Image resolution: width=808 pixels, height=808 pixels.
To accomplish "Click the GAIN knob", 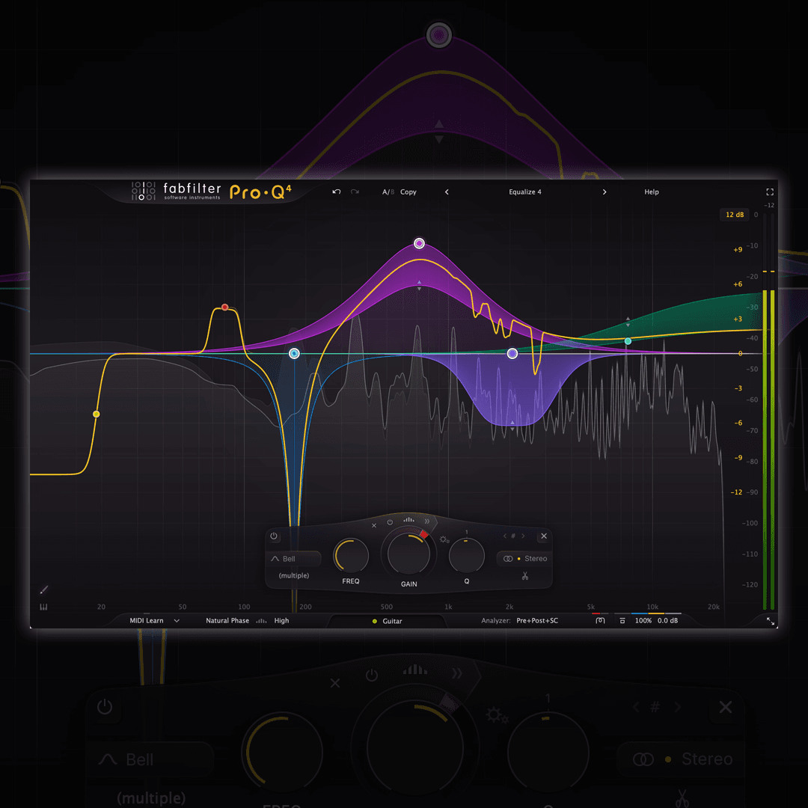I will coord(408,554).
